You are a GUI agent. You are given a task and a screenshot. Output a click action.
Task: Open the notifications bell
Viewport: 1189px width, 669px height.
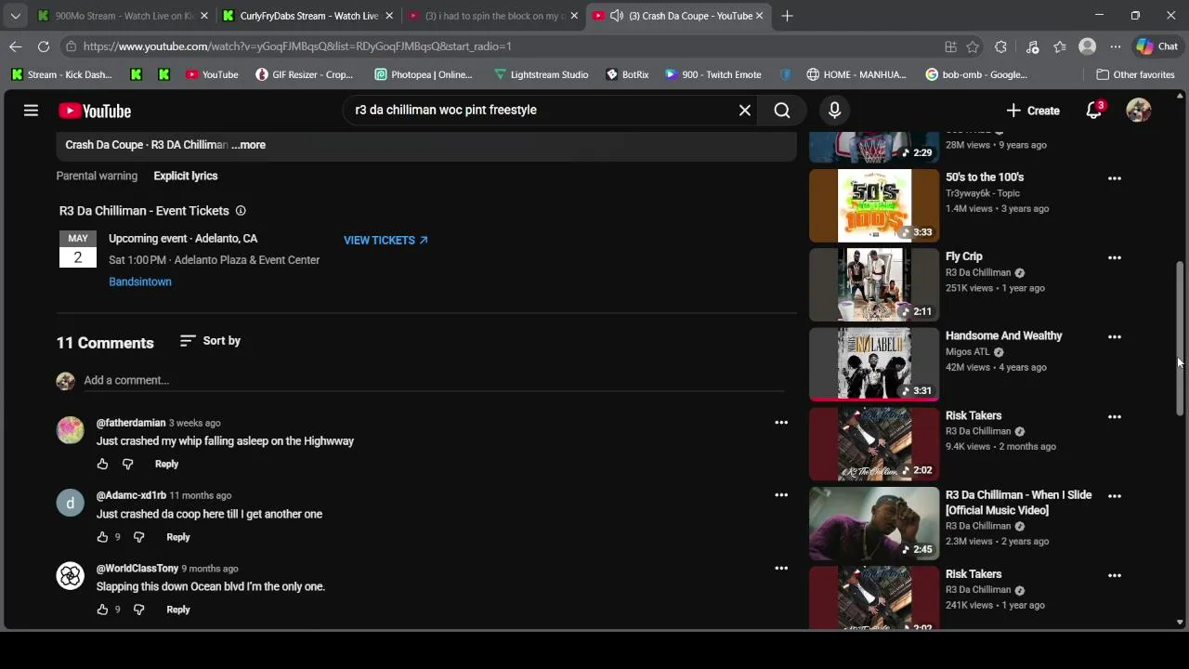pyautogui.click(x=1095, y=111)
